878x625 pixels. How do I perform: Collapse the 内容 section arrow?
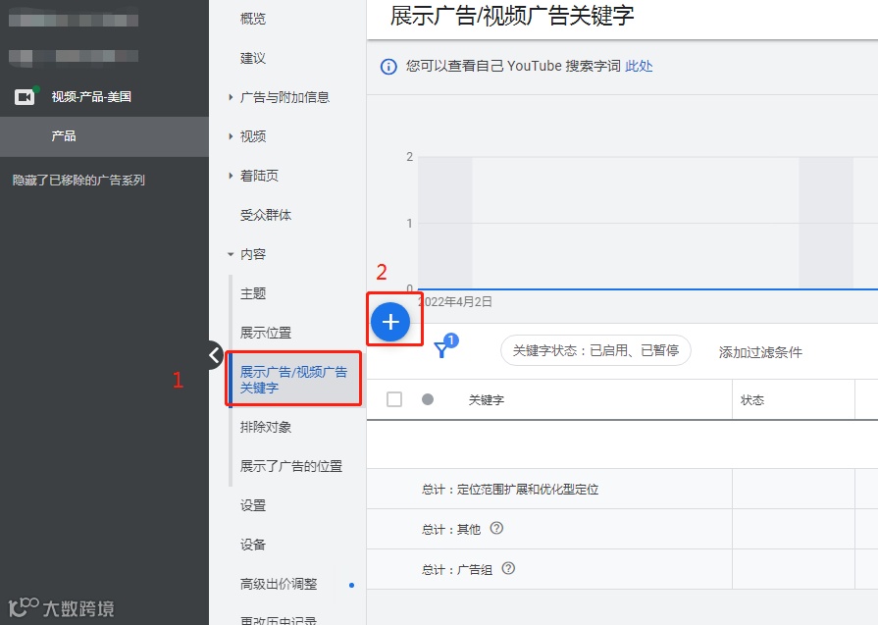click(231, 254)
